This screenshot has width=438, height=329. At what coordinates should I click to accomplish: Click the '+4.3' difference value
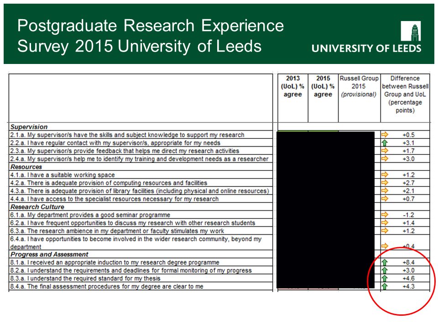pos(408,287)
